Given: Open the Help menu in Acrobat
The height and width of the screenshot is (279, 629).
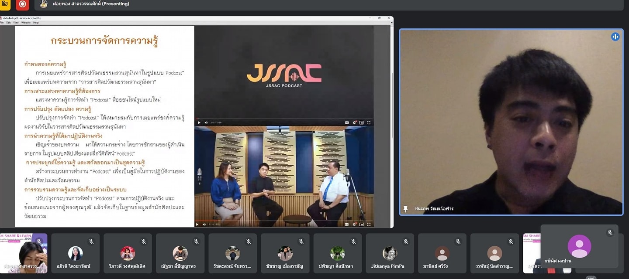Looking at the screenshot, I should [x=36, y=22].
